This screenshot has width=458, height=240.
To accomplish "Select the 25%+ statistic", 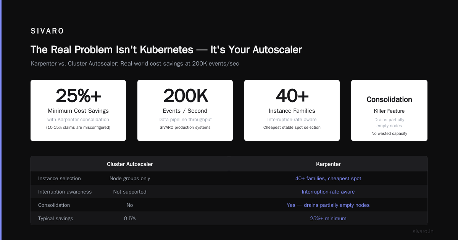I will (78, 96).
